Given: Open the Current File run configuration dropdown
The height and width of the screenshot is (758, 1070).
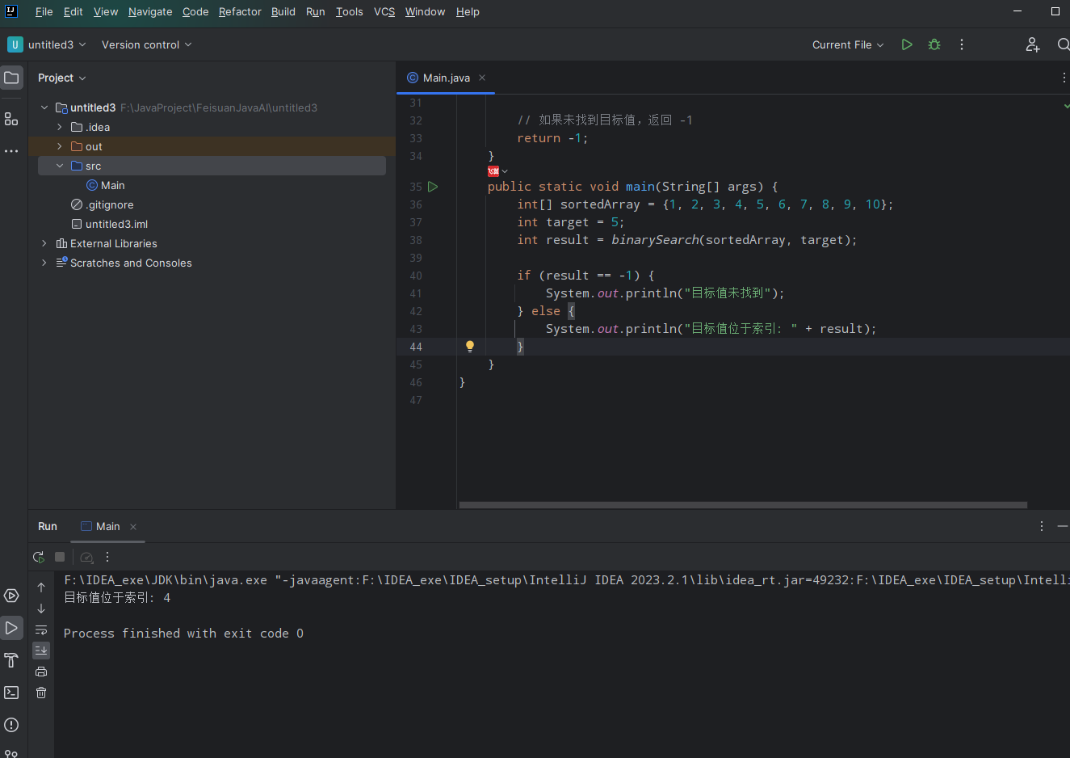Looking at the screenshot, I should 848,44.
